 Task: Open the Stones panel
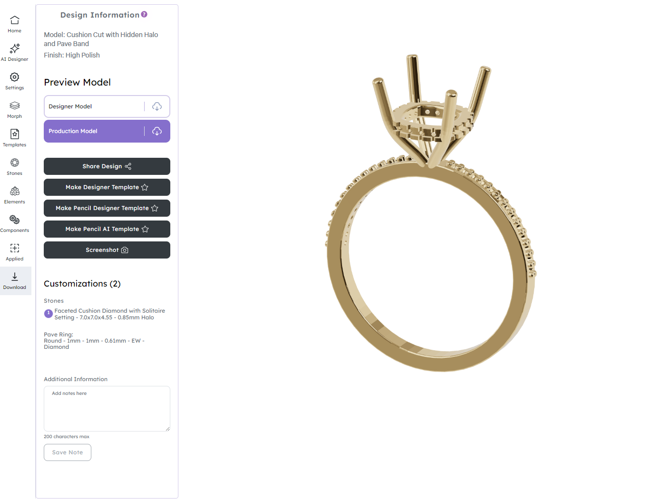(x=15, y=167)
